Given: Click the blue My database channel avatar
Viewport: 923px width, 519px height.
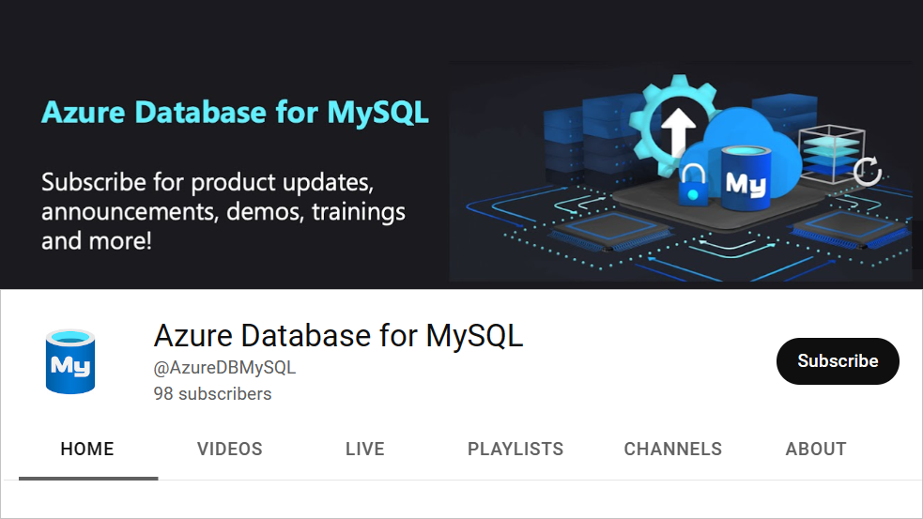Looking at the screenshot, I should pos(70,361).
